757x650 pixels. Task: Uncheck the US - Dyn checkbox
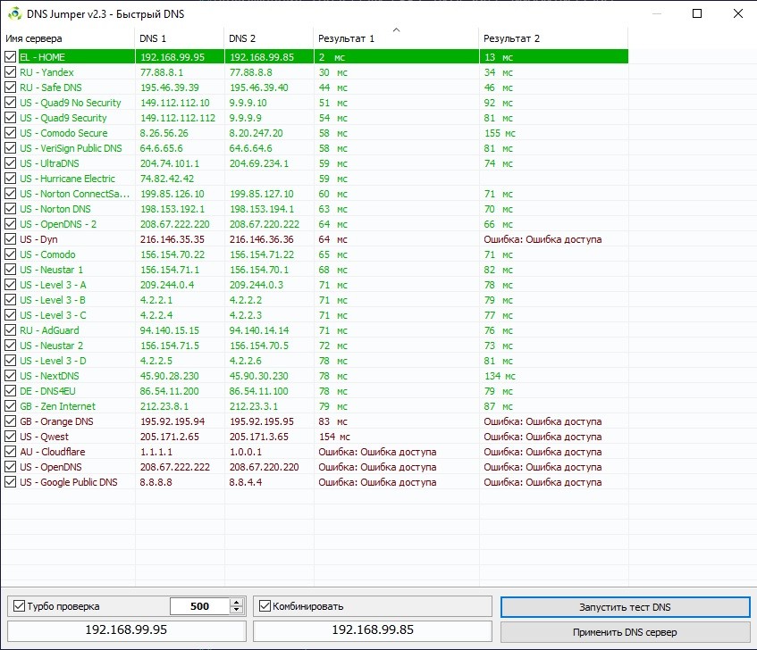point(10,239)
